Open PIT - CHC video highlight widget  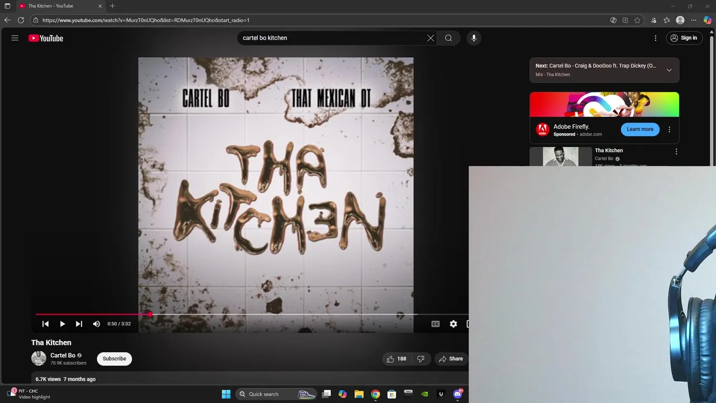pyautogui.click(x=29, y=394)
